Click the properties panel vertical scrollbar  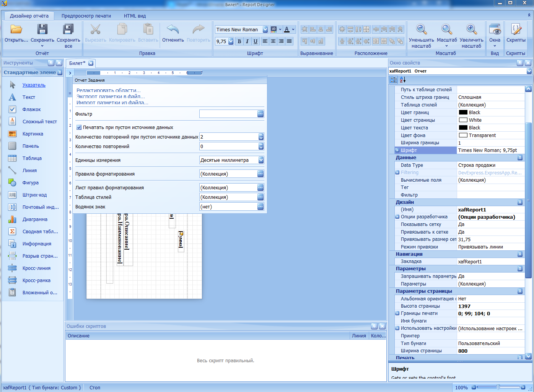(528, 200)
